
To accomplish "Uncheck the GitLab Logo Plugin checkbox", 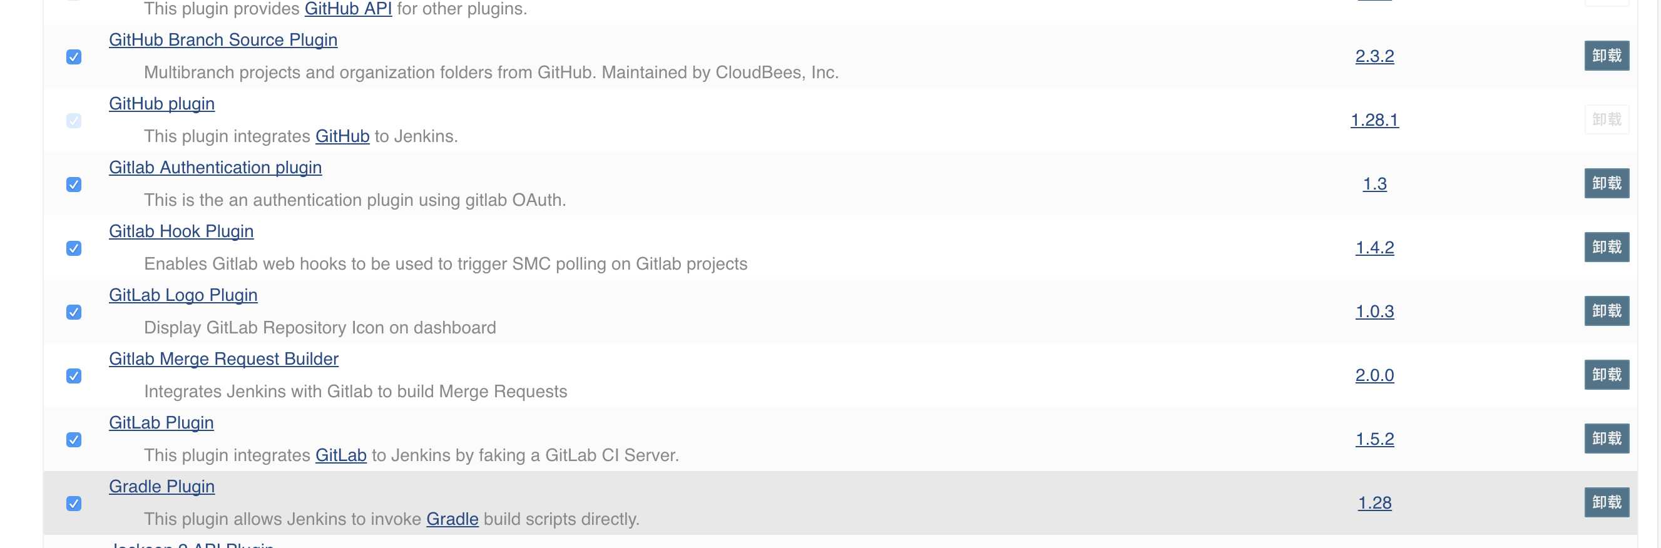I will 74,312.
